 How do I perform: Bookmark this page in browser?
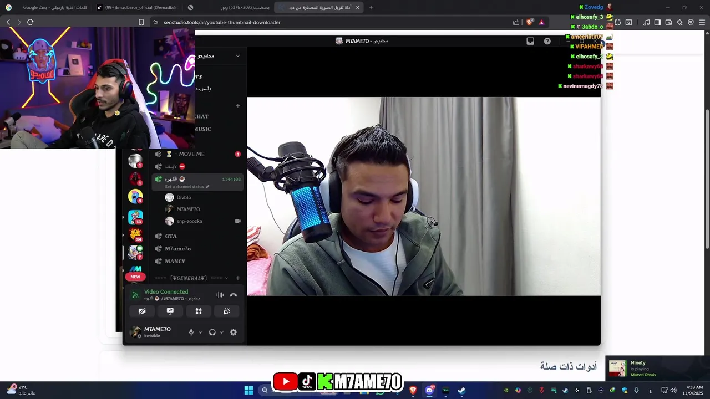(x=141, y=22)
